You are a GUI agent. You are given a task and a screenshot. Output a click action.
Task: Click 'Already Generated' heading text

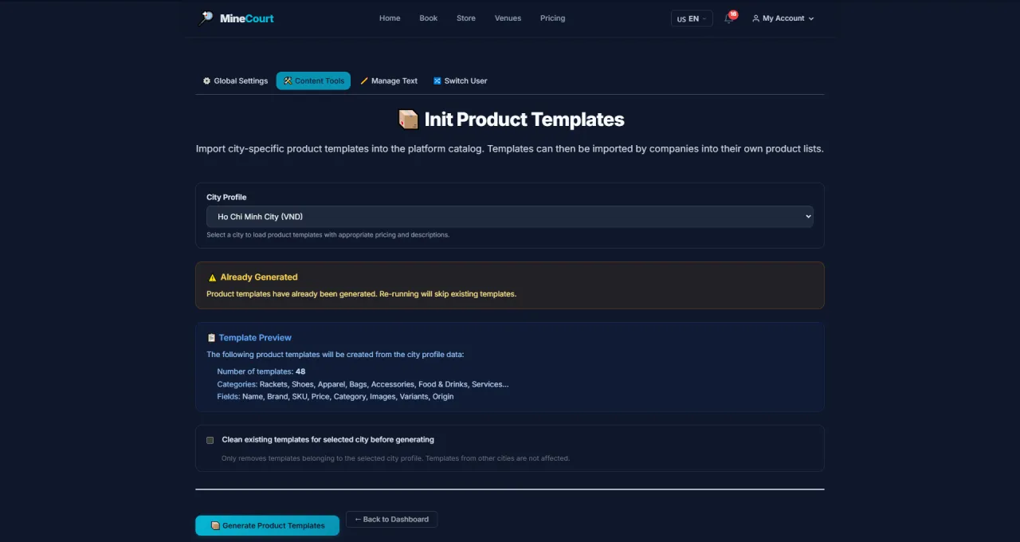tap(259, 277)
